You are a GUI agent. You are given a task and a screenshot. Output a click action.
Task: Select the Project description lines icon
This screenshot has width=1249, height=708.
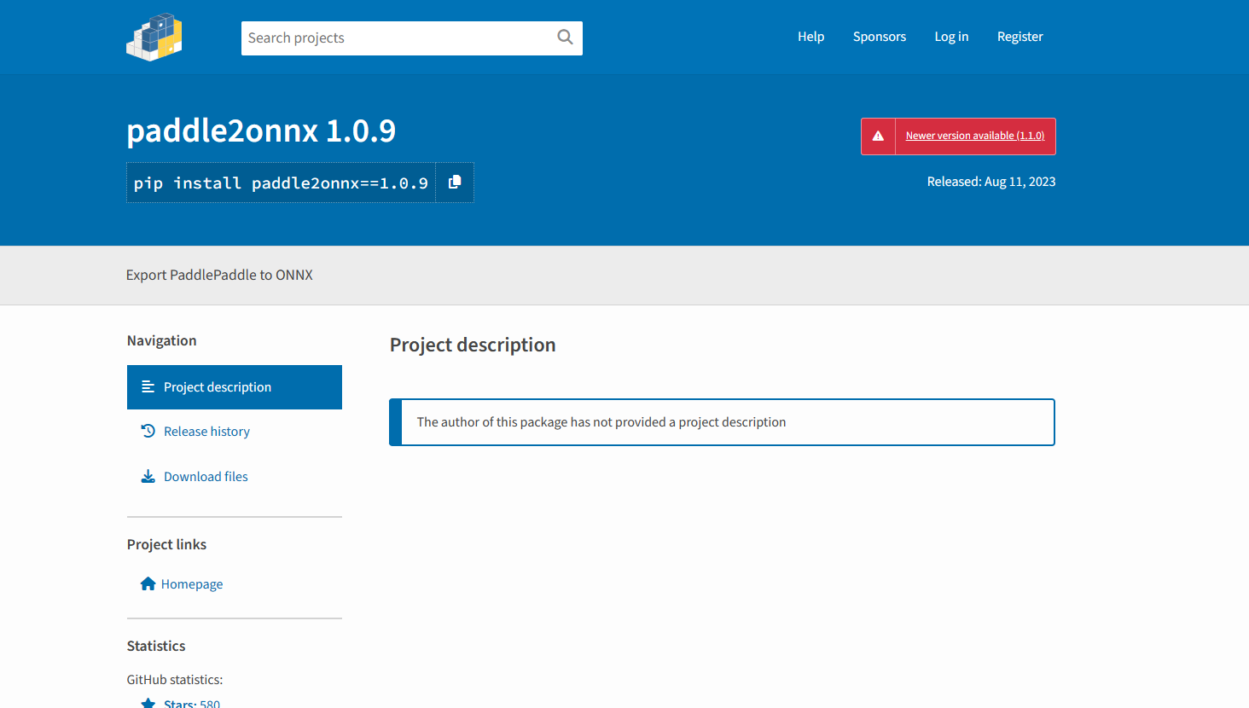point(148,386)
